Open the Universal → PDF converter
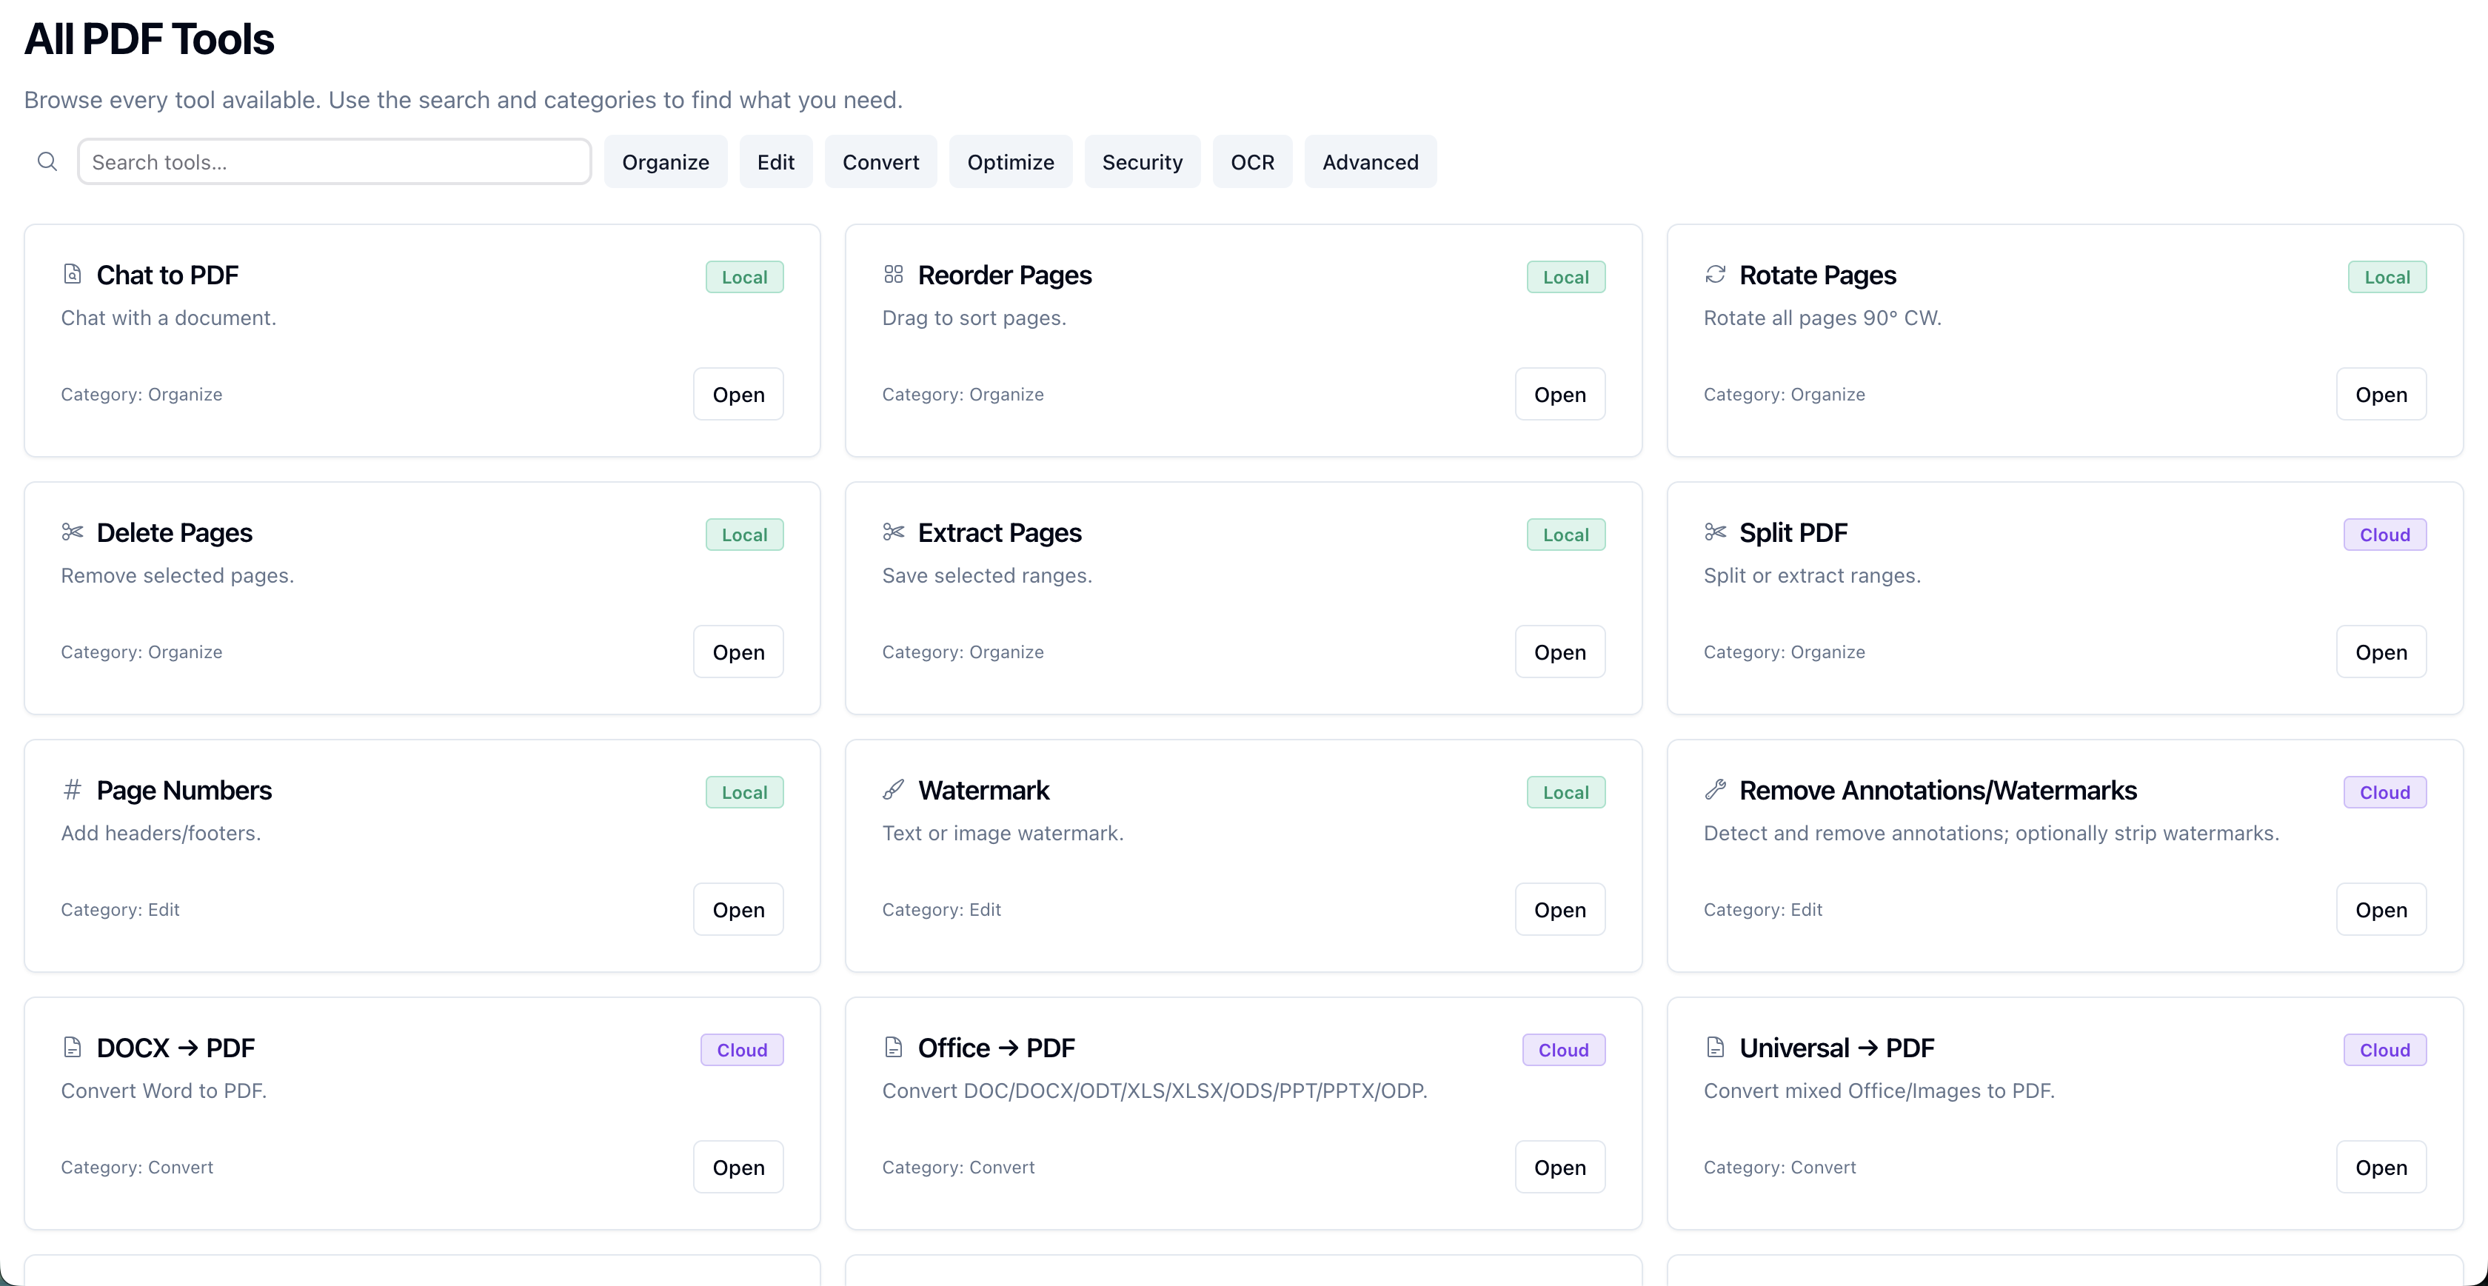This screenshot has height=1286, width=2488. [x=2381, y=1166]
